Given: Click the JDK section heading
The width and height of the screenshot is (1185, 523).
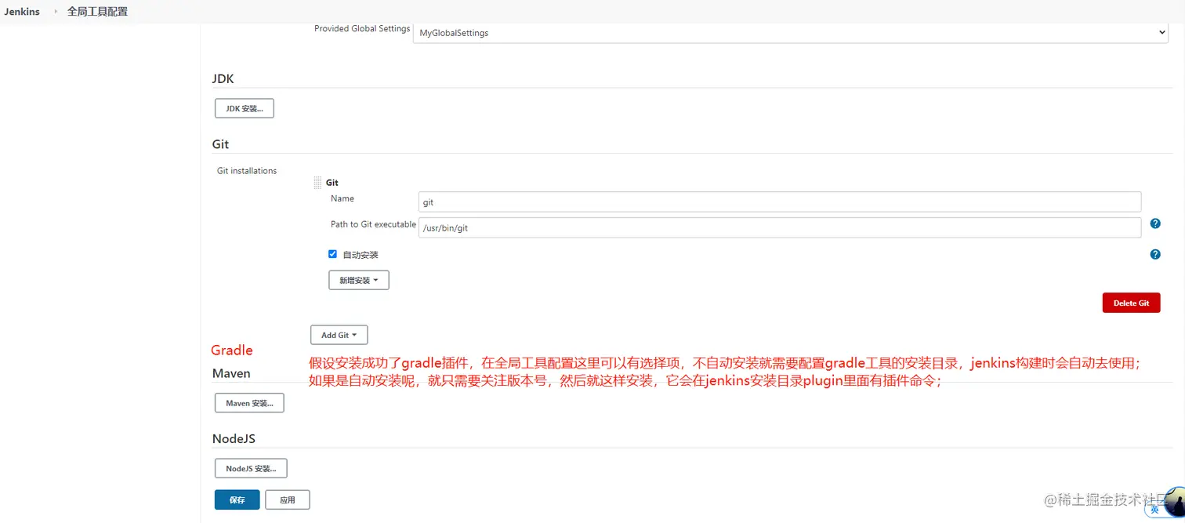Looking at the screenshot, I should [223, 78].
